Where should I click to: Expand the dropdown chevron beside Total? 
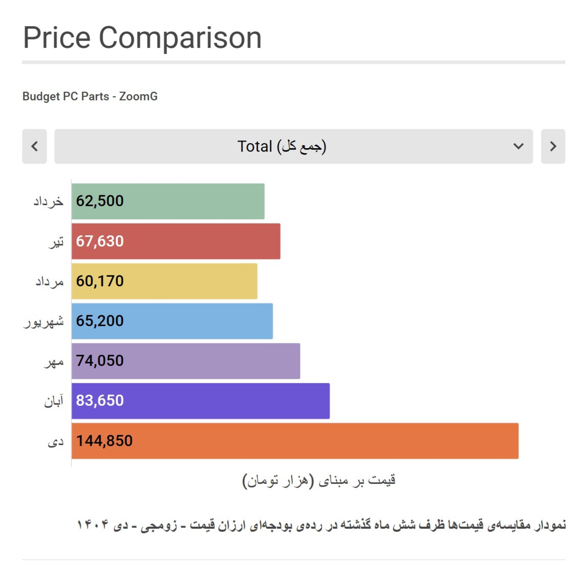pyautogui.click(x=518, y=146)
